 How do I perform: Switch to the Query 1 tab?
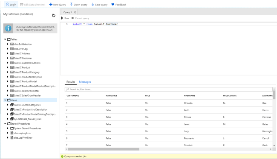[x=67, y=12]
